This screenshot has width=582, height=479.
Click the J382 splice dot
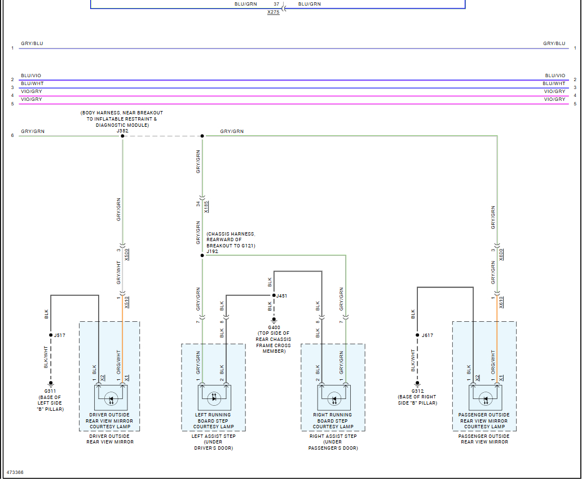[122, 136]
